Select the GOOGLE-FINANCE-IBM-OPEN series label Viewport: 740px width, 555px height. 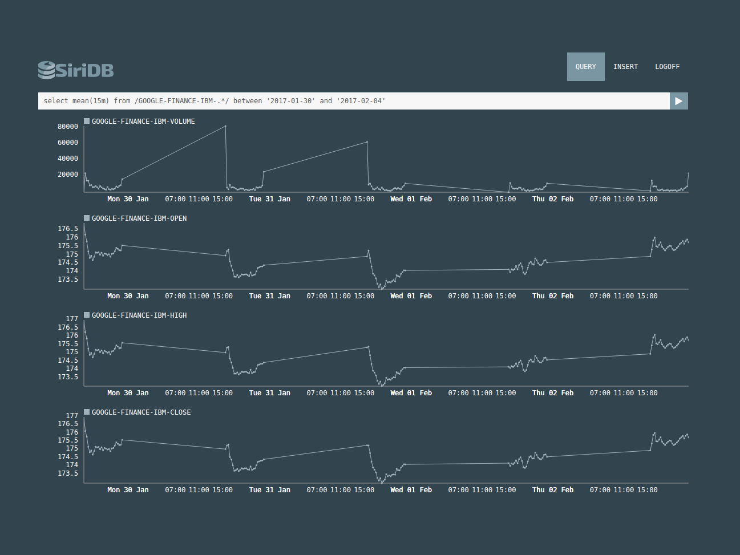(x=139, y=218)
